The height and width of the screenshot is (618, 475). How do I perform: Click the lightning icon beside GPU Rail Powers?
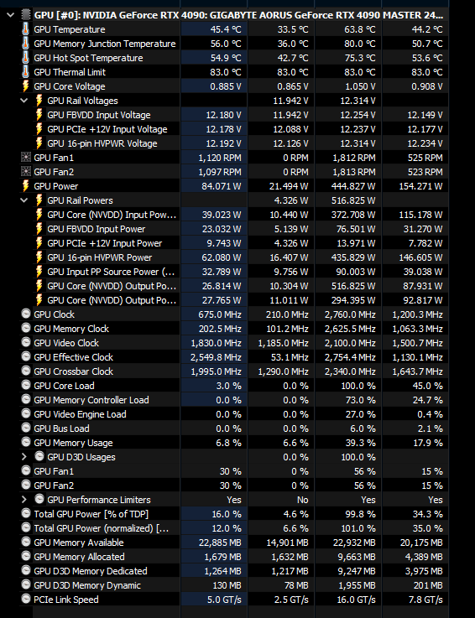coord(39,200)
